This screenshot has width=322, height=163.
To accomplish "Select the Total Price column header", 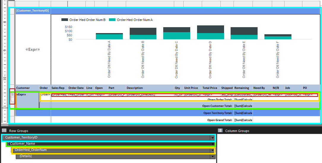I will pyautogui.click(x=211, y=88).
